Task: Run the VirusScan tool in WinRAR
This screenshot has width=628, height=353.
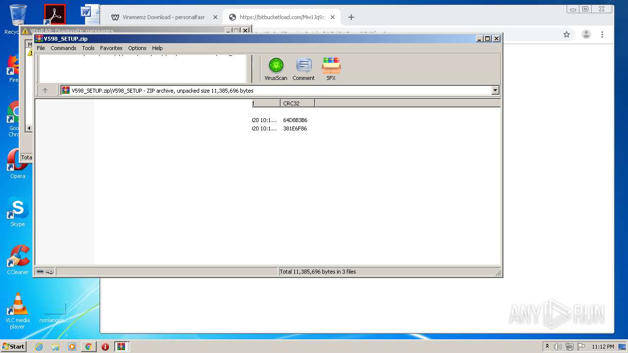Action: click(276, 69)
